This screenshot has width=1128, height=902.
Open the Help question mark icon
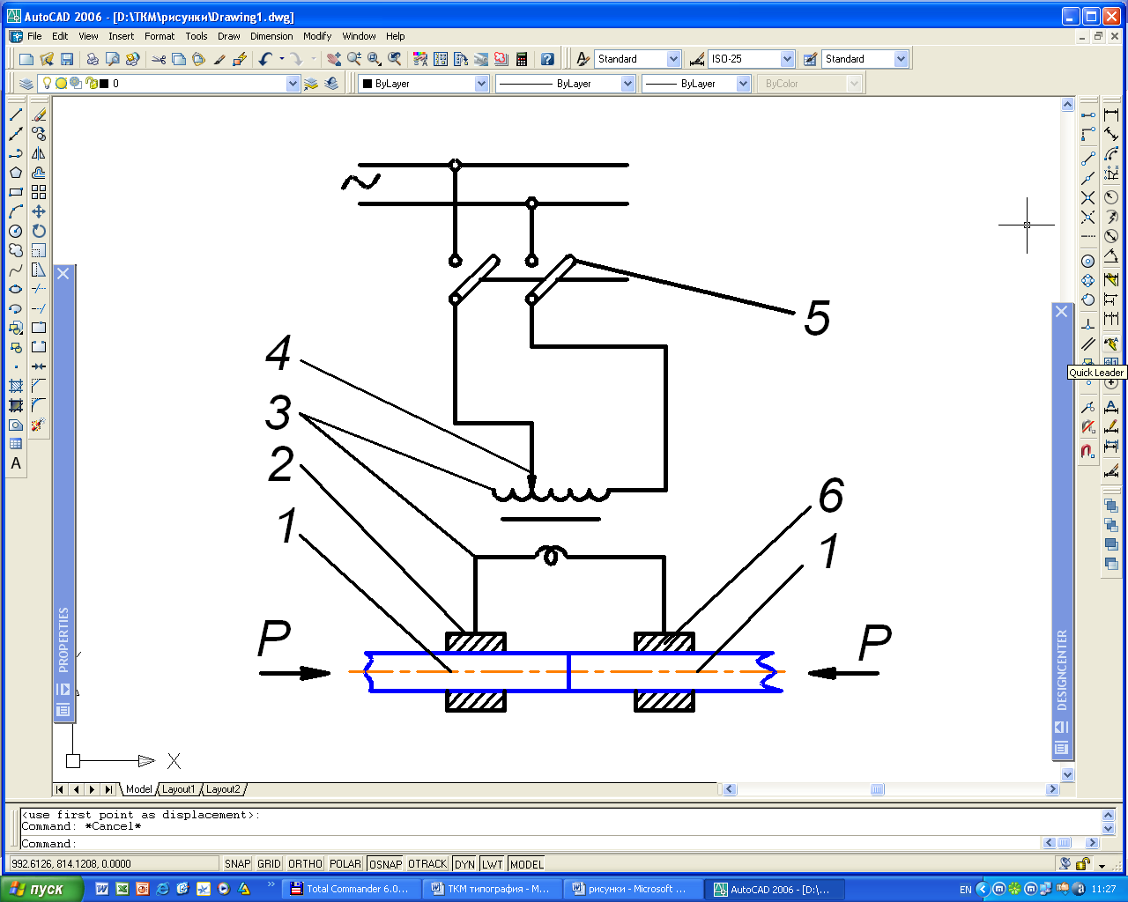547,59
